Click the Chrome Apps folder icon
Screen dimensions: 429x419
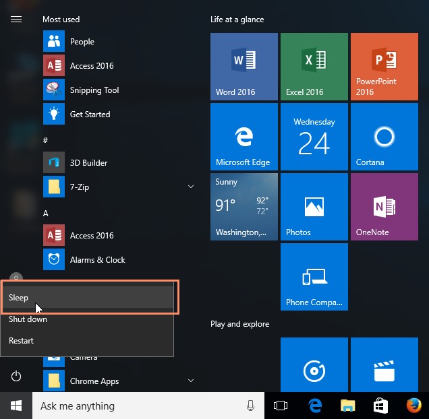click(x=54, y=381)
